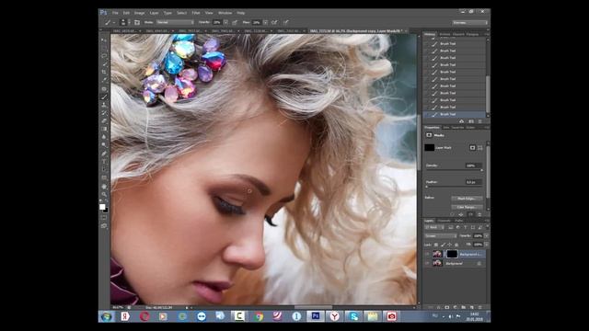Open the workspace switcher dropdown
This screenshot has height=331, width=589.
[x=470, y=23]
